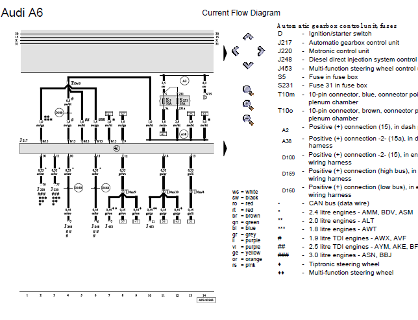Image resolution: width=418 pixels, height=320 pixels.
Task: Click 'Multi-function steering wheel' at legend bottom
Action: 351,273
